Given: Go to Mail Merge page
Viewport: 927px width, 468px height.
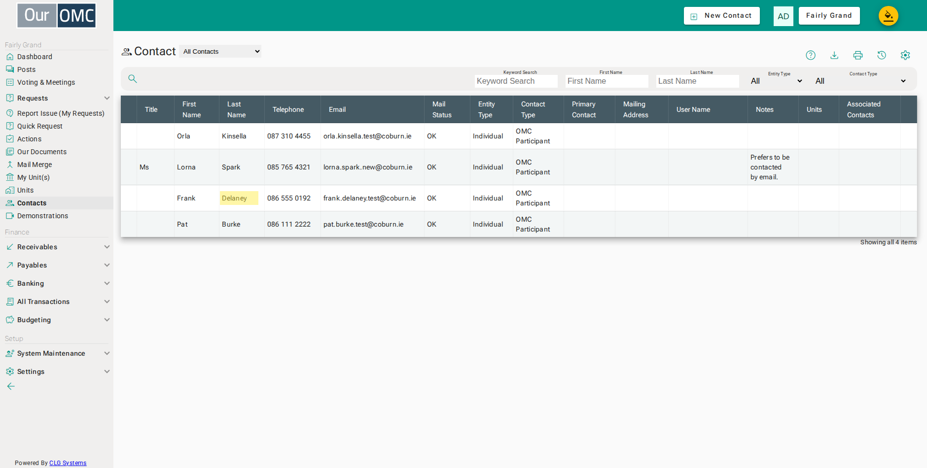Looking at the screenshot, I should point(35,165).
